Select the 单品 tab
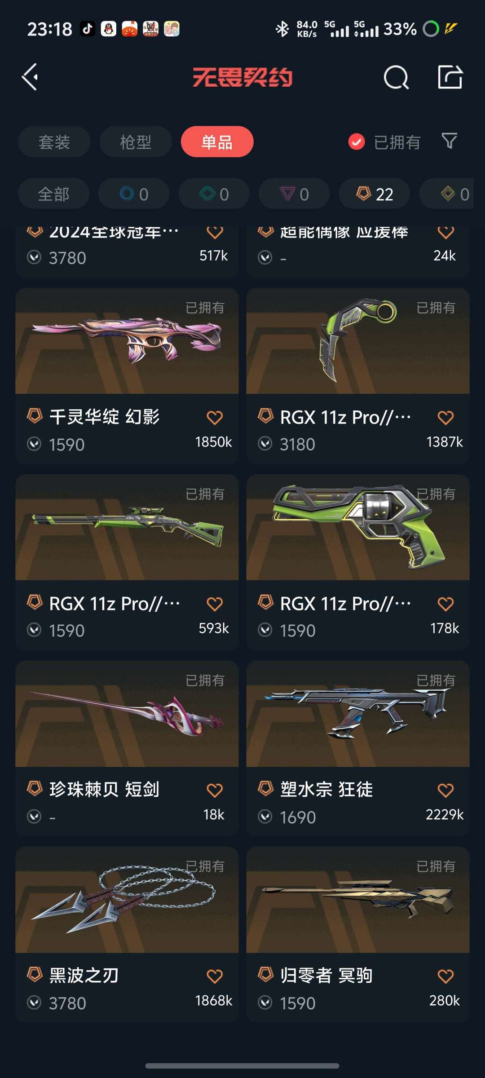This screenshot has width=485, height=1078. [x=217, y=142]
